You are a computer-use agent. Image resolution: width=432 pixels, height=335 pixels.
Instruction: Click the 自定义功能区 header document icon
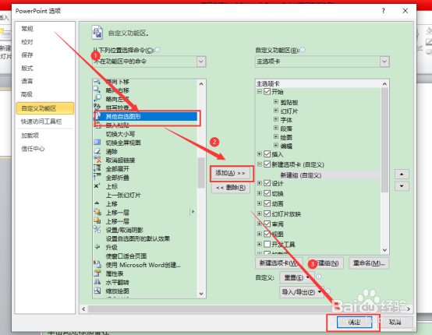click(x=97, y=33)
